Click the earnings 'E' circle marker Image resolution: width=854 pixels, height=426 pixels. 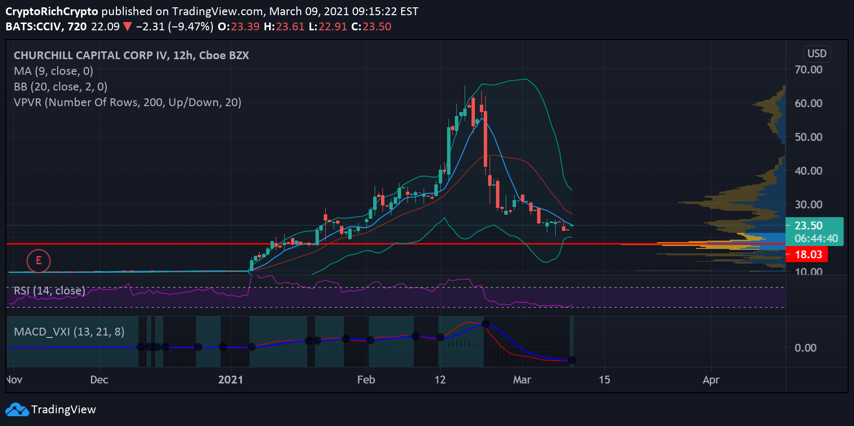[39, 261]
